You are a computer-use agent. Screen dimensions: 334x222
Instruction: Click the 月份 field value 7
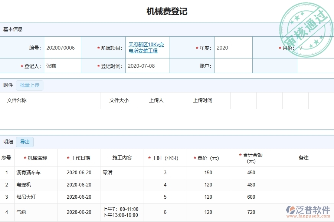coord(301,48)
